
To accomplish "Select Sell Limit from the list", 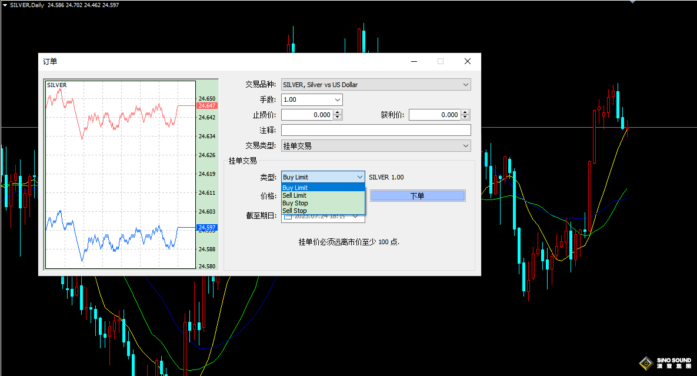I will point(294,195).
